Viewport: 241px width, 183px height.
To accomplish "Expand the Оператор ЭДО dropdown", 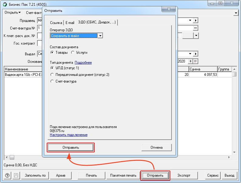I will (x=100, y=36).
